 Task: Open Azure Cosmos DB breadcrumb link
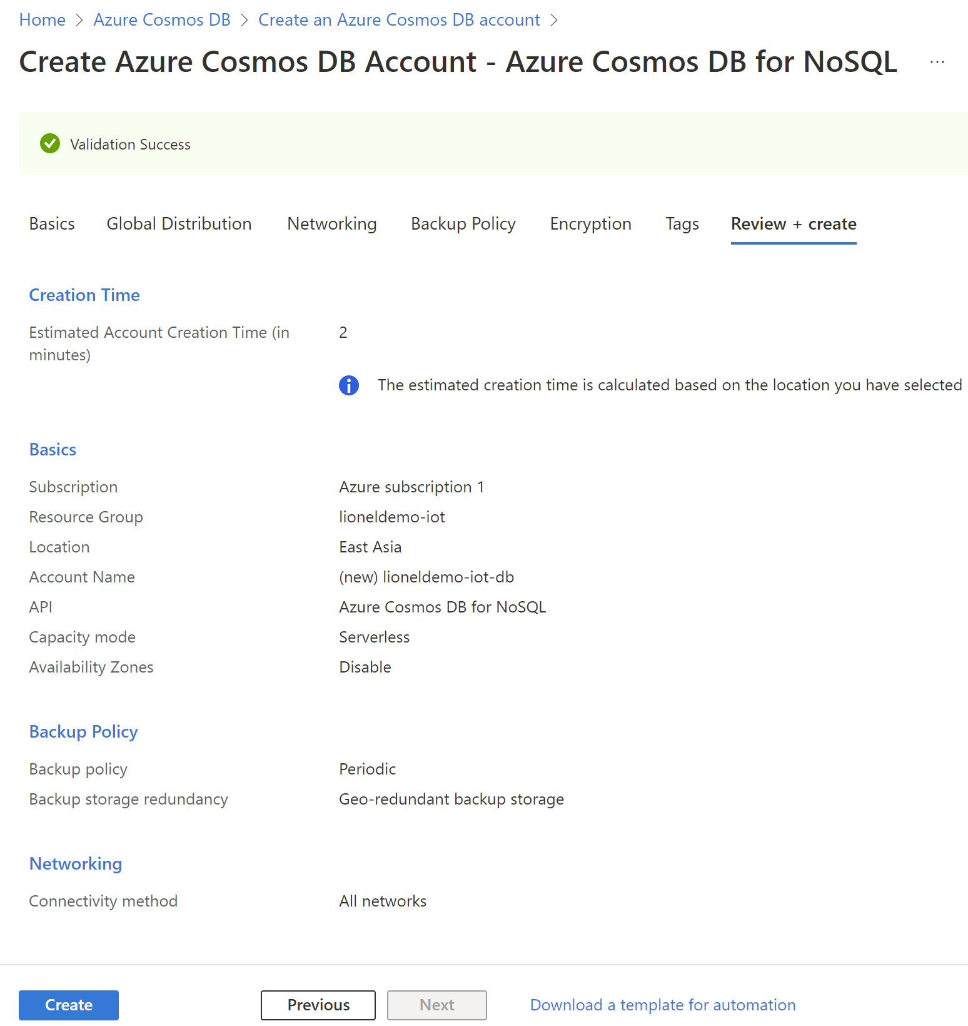pos(162,20)
